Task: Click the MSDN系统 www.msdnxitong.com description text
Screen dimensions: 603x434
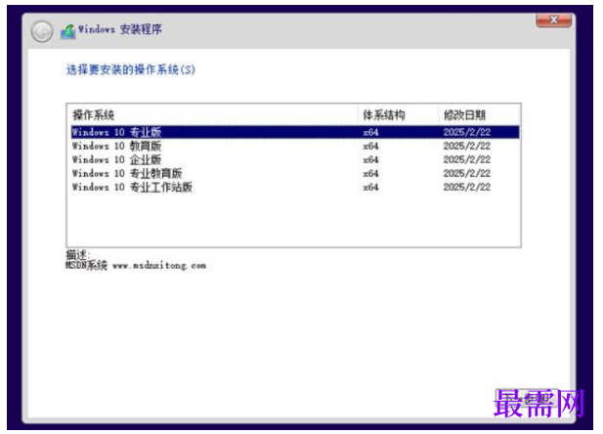Action: (x=136, y=266)
